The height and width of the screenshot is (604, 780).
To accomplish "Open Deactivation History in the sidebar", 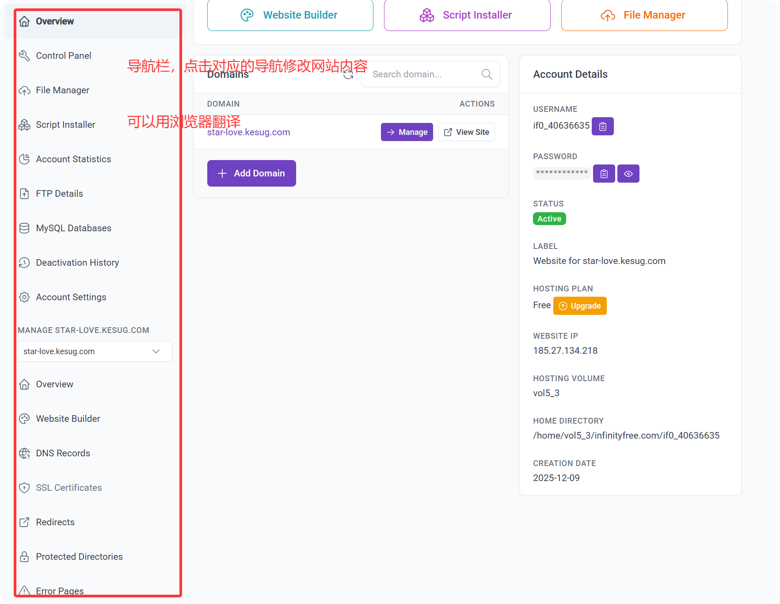I will tap(77, 263).
